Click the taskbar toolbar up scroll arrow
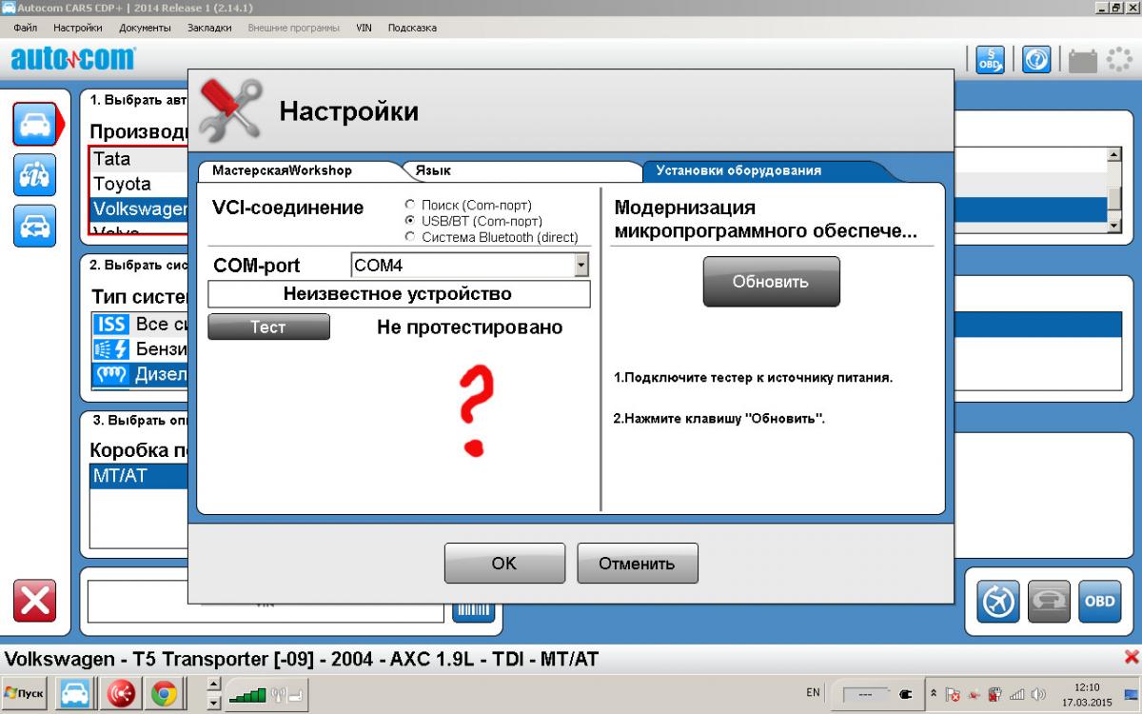This screenshot has height=714, width=1142. tap(214, 684)
